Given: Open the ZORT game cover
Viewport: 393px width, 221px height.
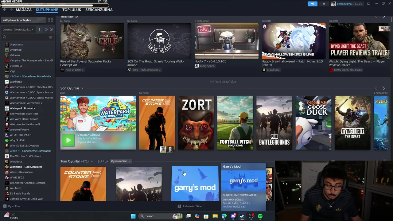Looking at the screenshot, I should (x=196, y=123).
